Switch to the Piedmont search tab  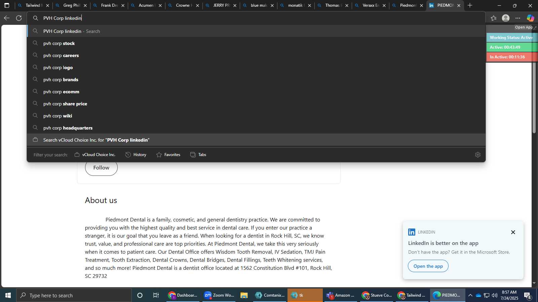[408, 5]
